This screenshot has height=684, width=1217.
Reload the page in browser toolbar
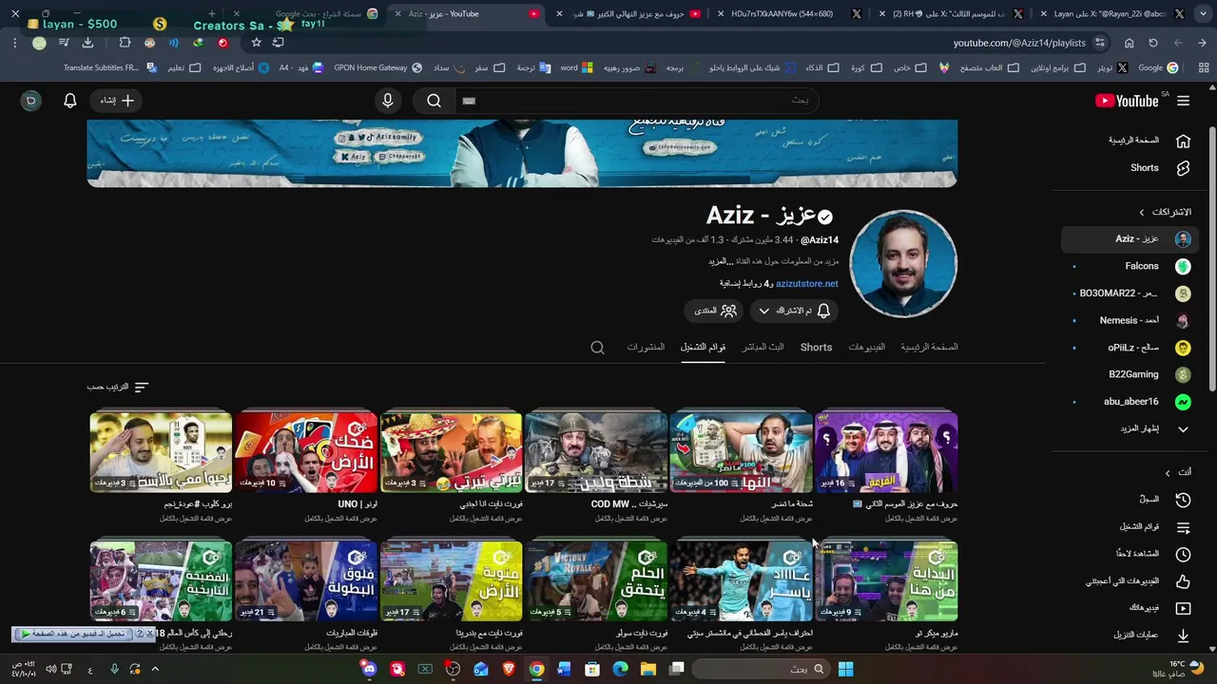pos(1153,43)
